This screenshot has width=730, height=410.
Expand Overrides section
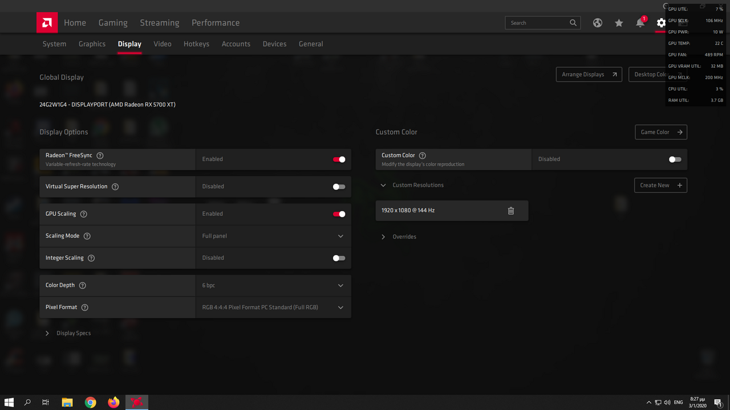[x=399, y=237]
